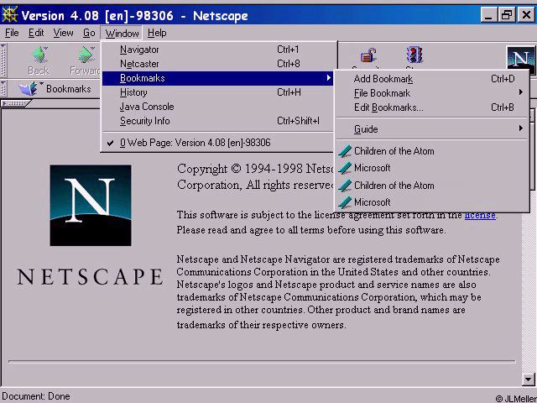Select Add Bookmark in the submenu
This screenshot has height=403, width=537.
tap(431, 79)
